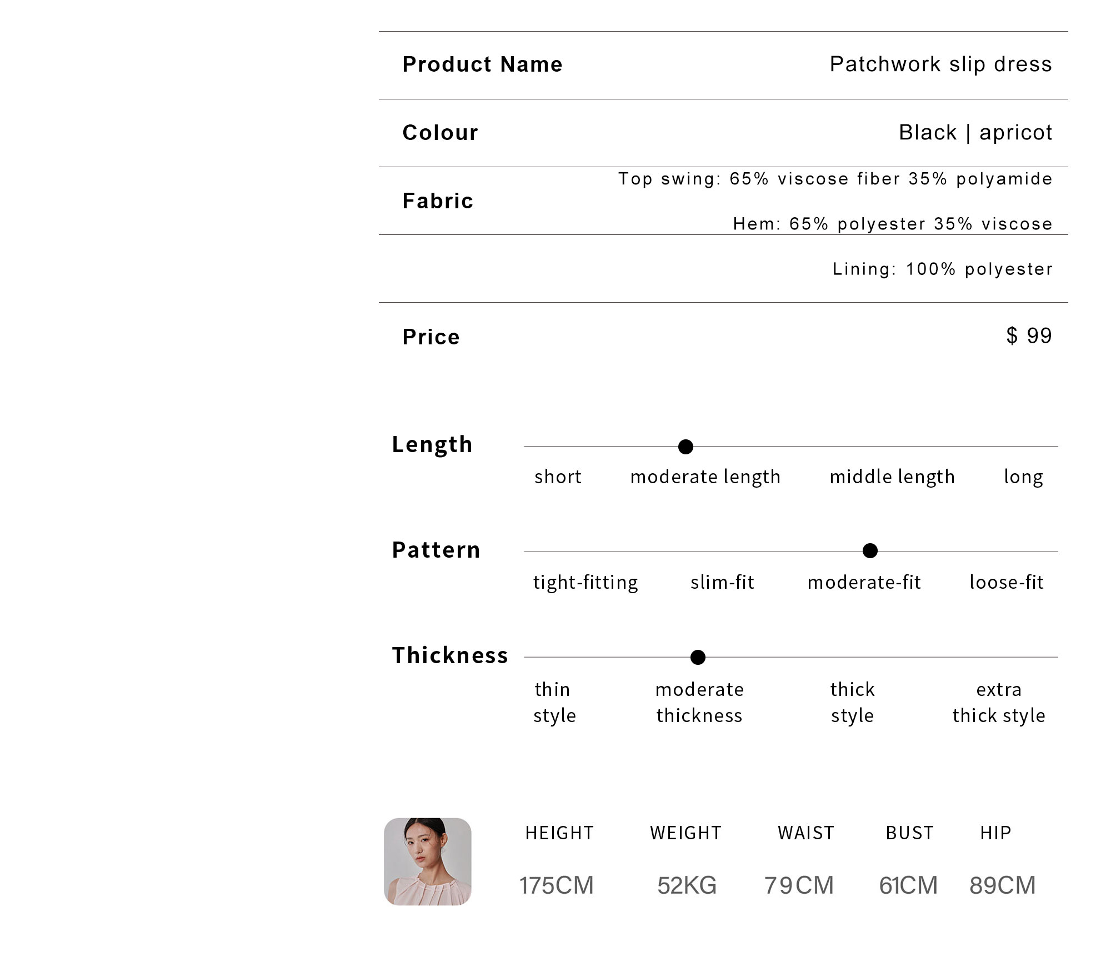Click the '$ 99' price value
Viewport: 1111px width, 962px height.
pyautogui.click(x=1029, y=335)
